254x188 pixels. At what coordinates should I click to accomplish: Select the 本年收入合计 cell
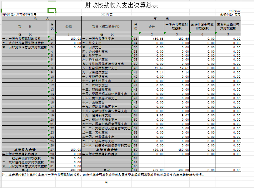(x=24, y=149)
